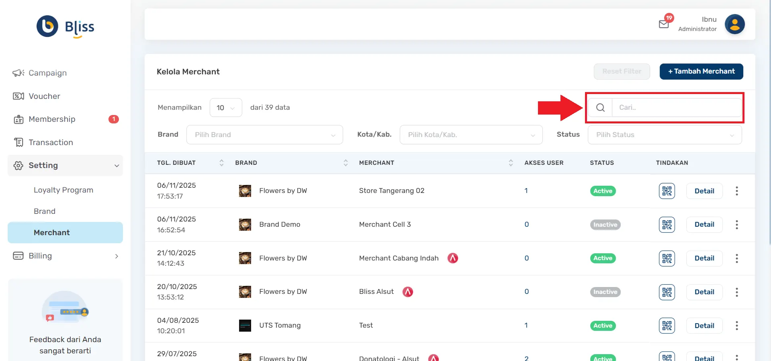Change rows shown per page dropdown

coord(226,108)
